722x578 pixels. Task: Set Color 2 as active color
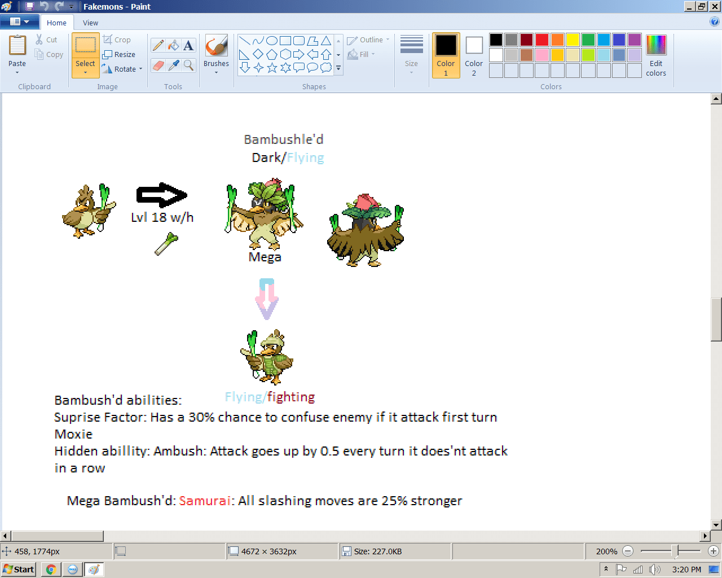[x=474, y=55]
